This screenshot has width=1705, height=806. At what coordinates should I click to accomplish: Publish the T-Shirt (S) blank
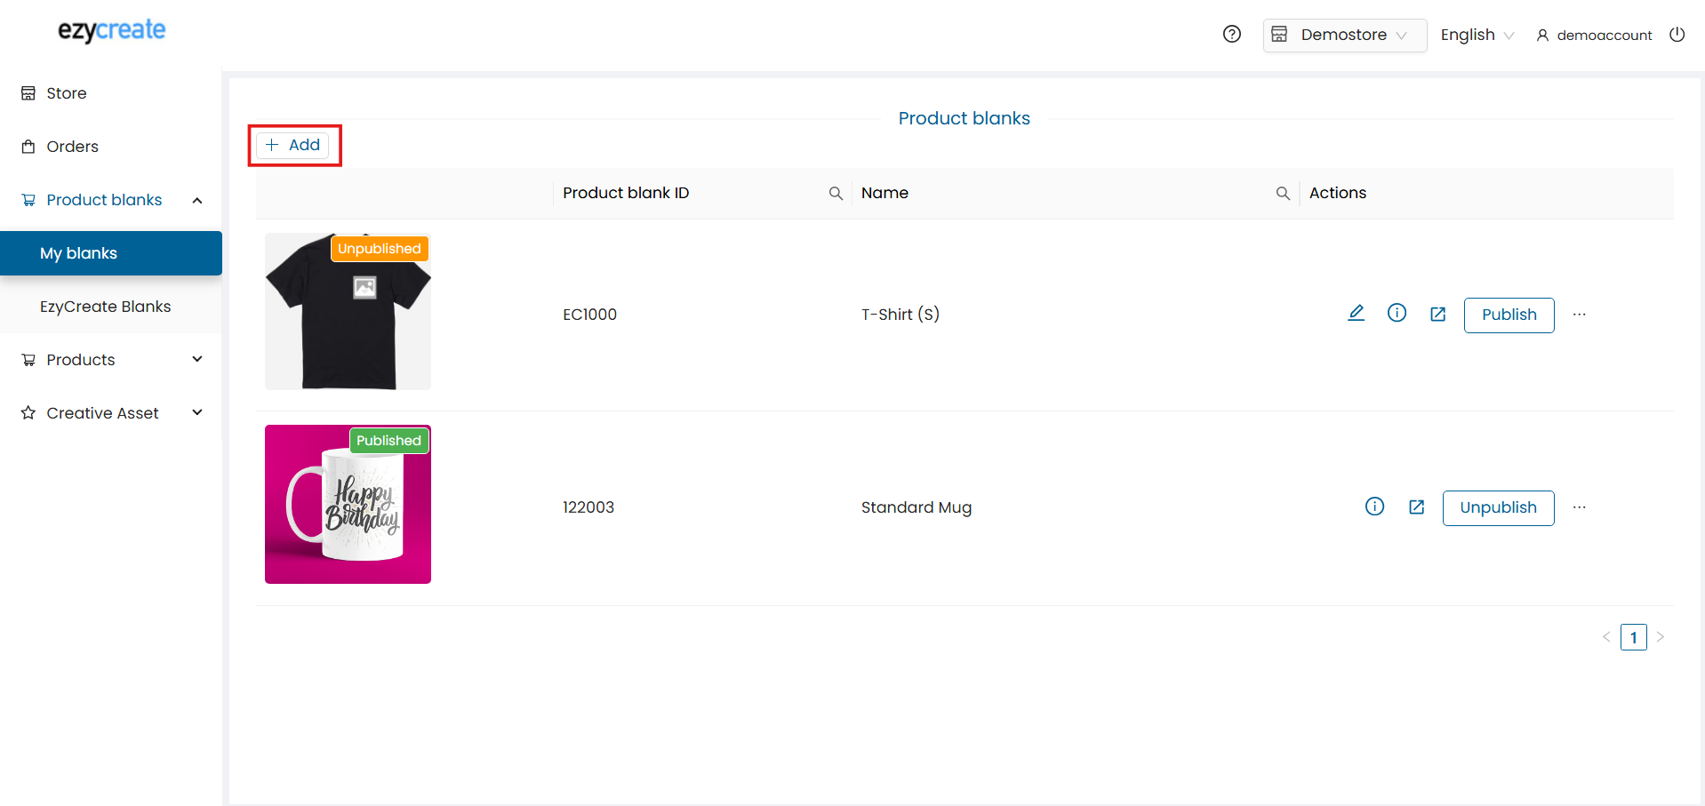1509,315
